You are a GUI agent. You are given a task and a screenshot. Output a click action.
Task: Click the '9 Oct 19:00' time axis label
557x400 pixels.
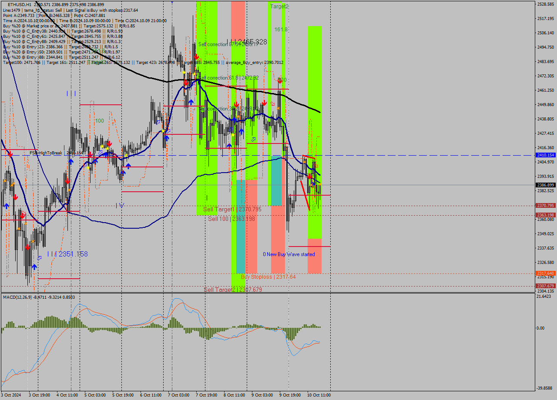(x=290, y=395)
